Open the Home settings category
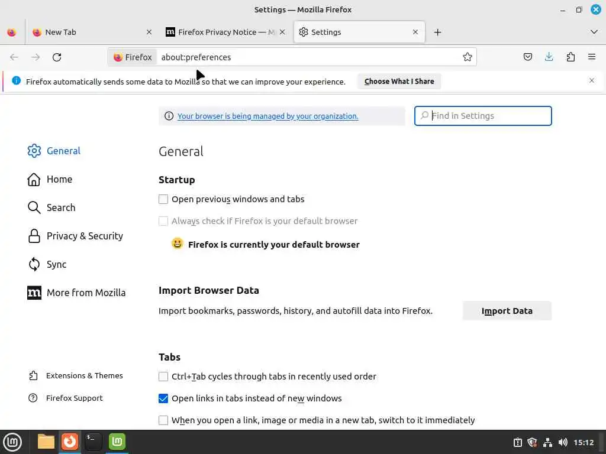The width and height of the screenshot is (606, 454). 50,180
